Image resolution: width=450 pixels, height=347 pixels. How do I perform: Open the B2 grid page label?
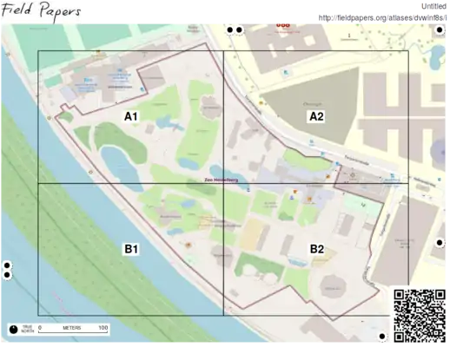pyautogui.click(x=316, y=249)
